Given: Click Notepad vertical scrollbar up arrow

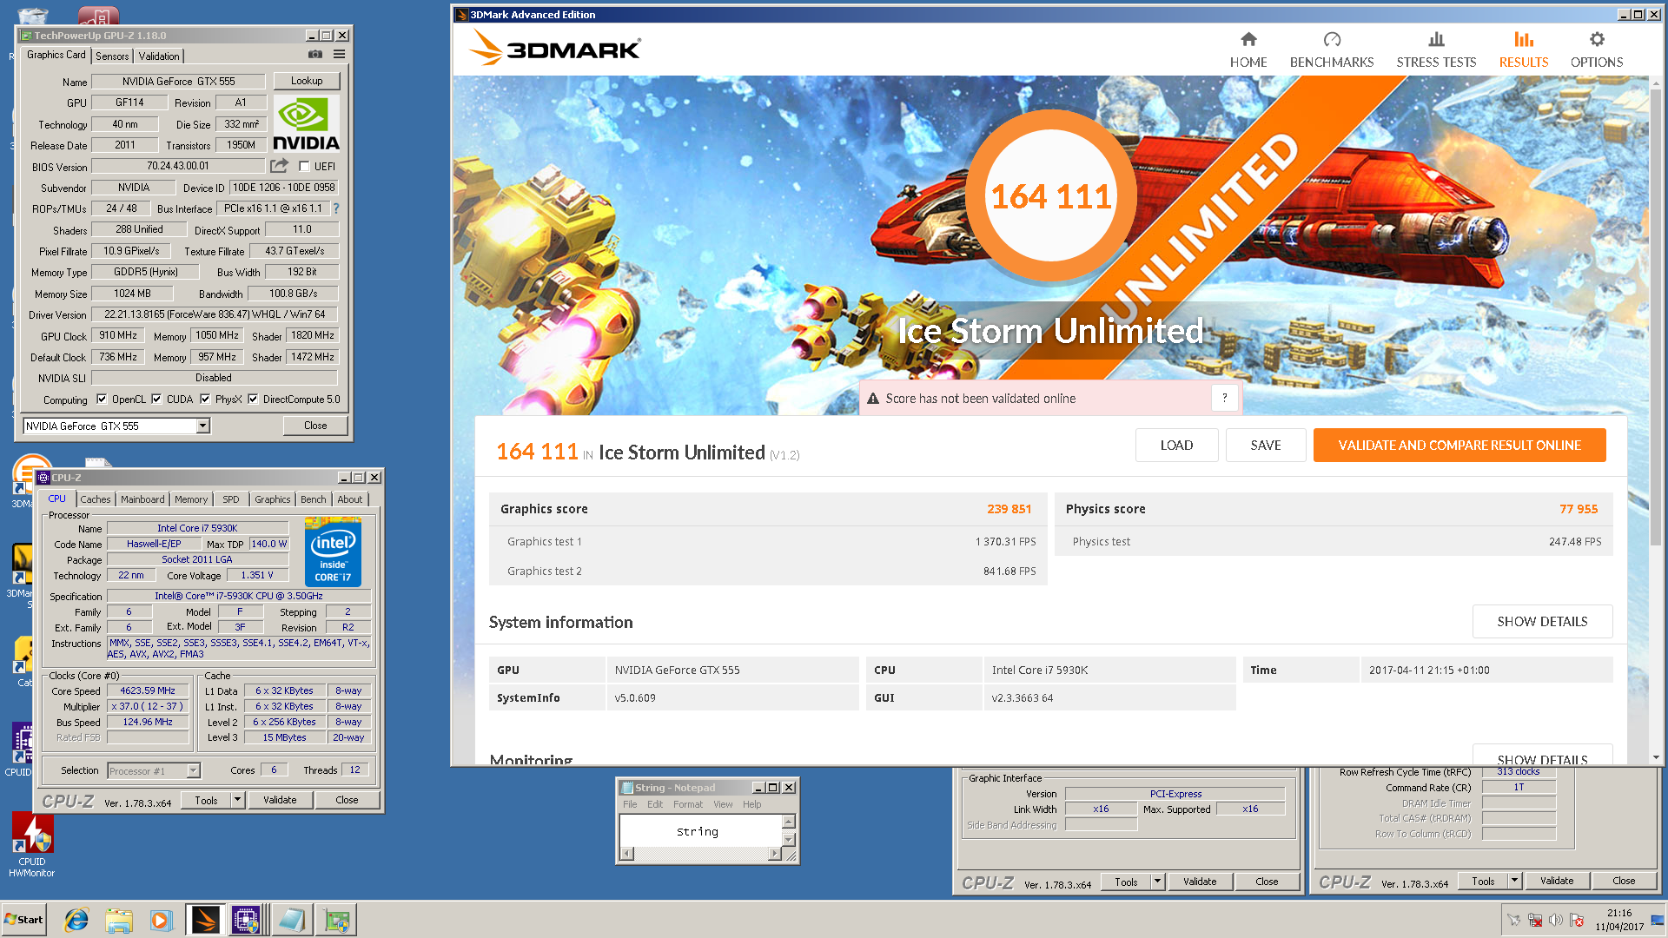Looking at the screenshot, I should pos(789,822).
